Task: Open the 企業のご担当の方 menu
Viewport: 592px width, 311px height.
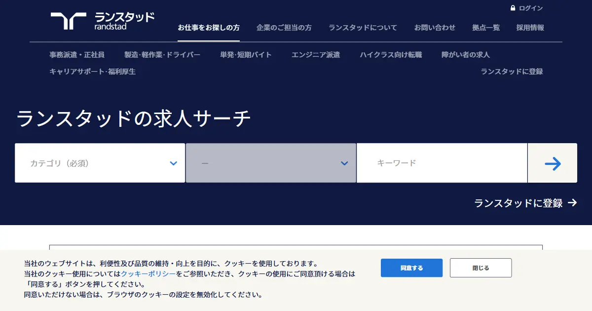Action: (x=284, y=28)
